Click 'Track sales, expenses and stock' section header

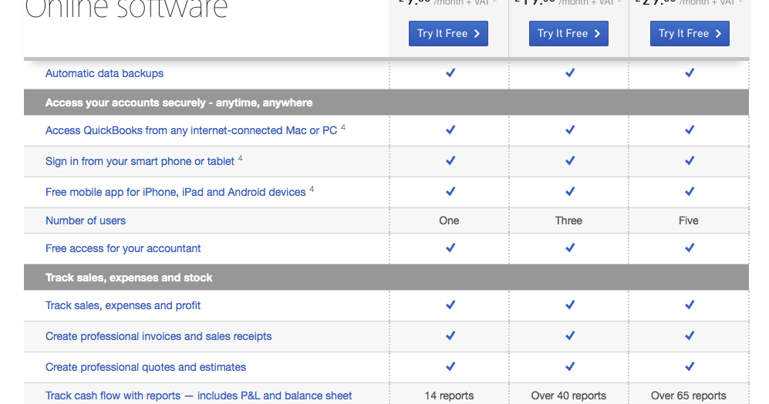[x=386, y=278]
